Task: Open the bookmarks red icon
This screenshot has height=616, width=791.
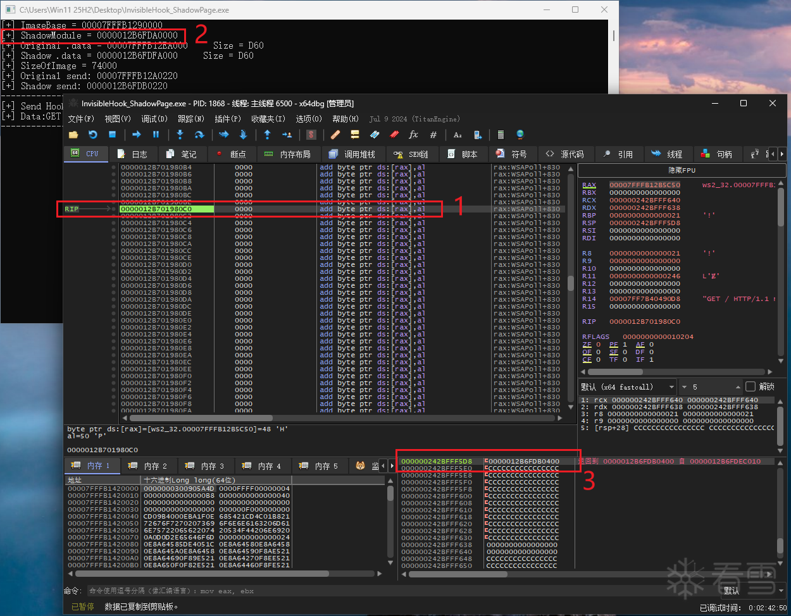Action: (x=394, y=135)
